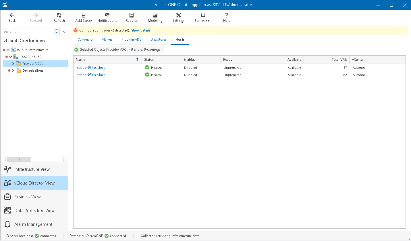The height and width of the screenshot is (241, 411).
Task: Collapse the vCloud Infrastructure tree node
Action: [x=8, y=50]
